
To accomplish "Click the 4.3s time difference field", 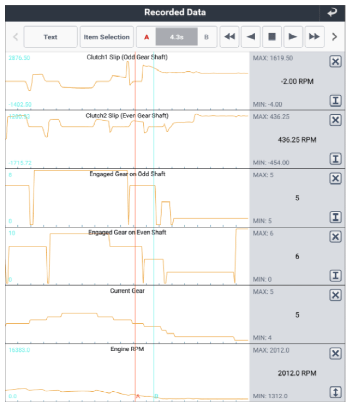I will (x=176, y=37).
